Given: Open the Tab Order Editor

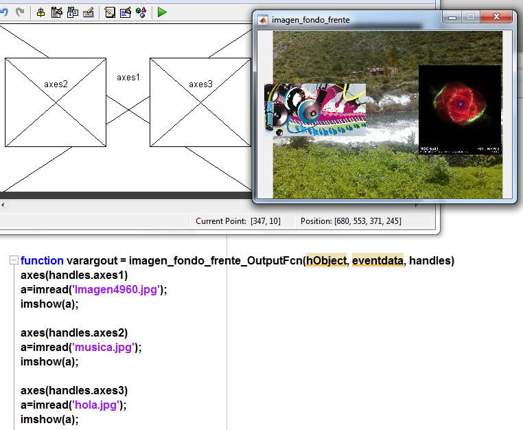Looking at the screenshot, I should pyautogui.click(x=73, y=12).
